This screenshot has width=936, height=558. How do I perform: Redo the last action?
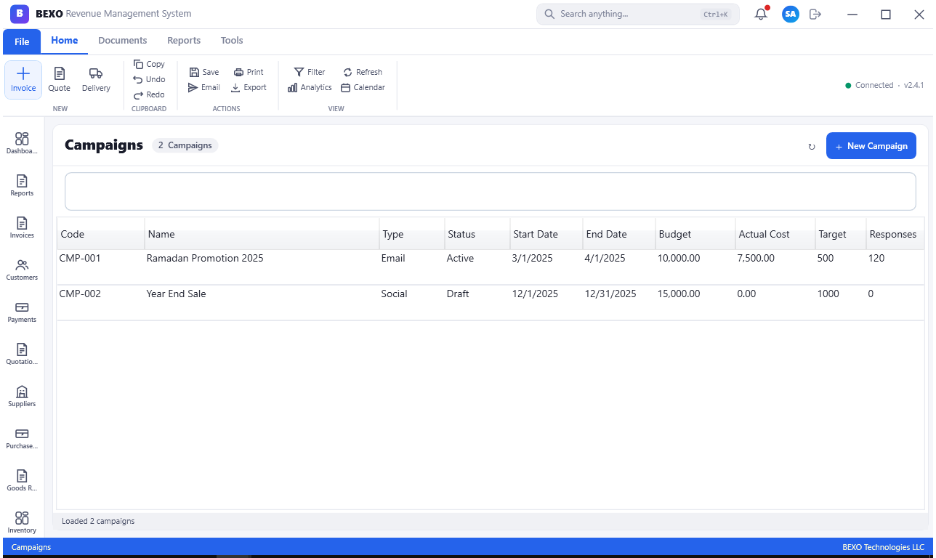pyautogui.click(x=149, y=94)
